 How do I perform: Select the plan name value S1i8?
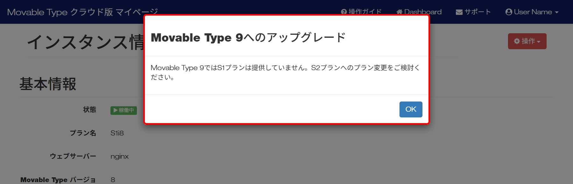pyautogui.click(x=117, y=133)
